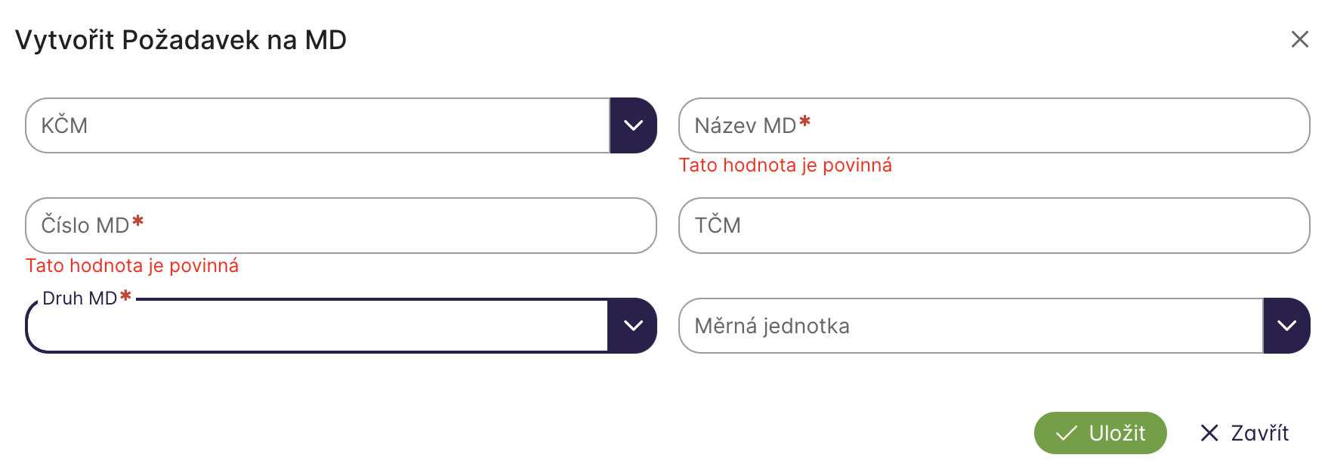Screen dimensions: 1331x467
Task: Click the Druh MD floating label
Action: (x=79, y=298)
